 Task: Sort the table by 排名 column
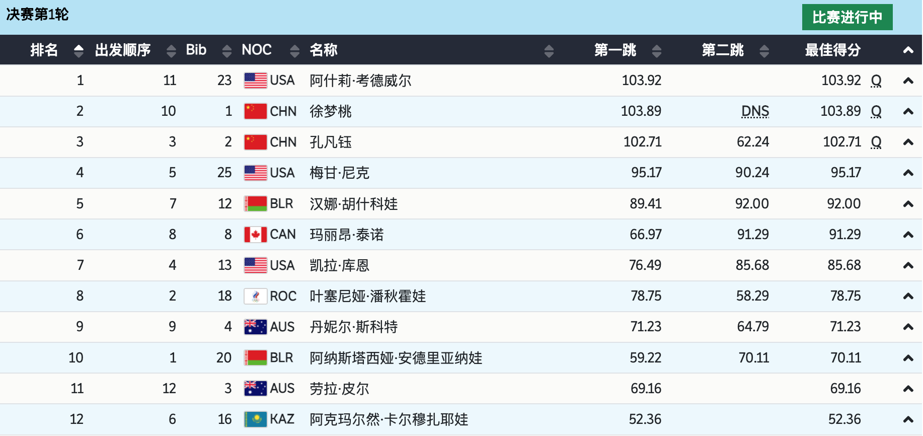[x=79, y=50]
